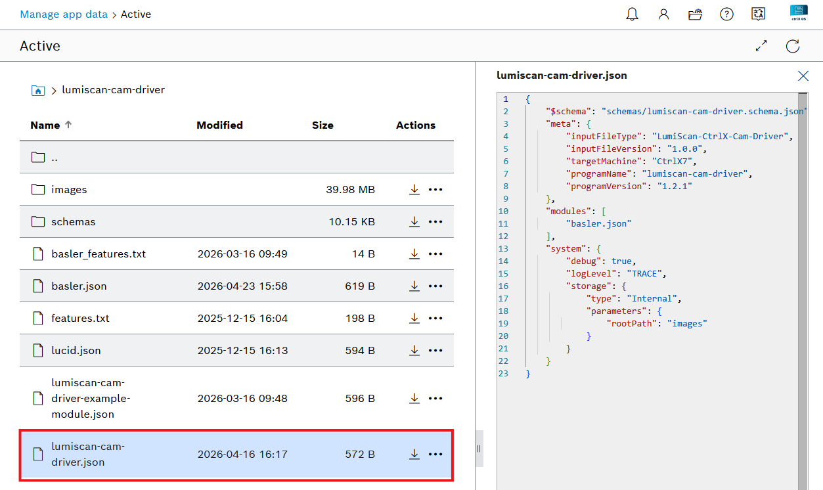Select basler_features.txt file
Screen dimensions: 823x490
(99, 254)
